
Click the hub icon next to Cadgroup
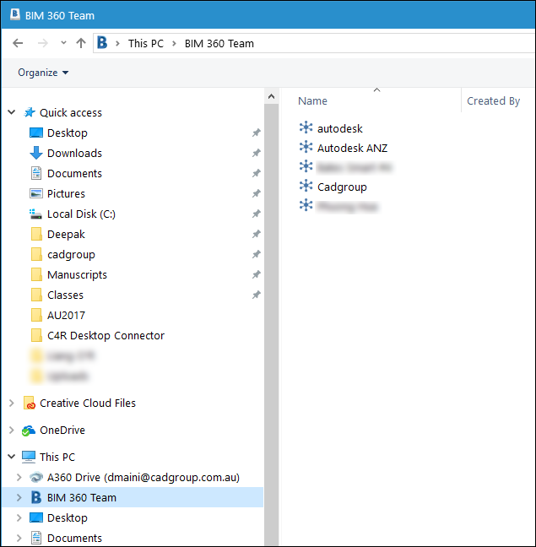(x=306, y=186)
